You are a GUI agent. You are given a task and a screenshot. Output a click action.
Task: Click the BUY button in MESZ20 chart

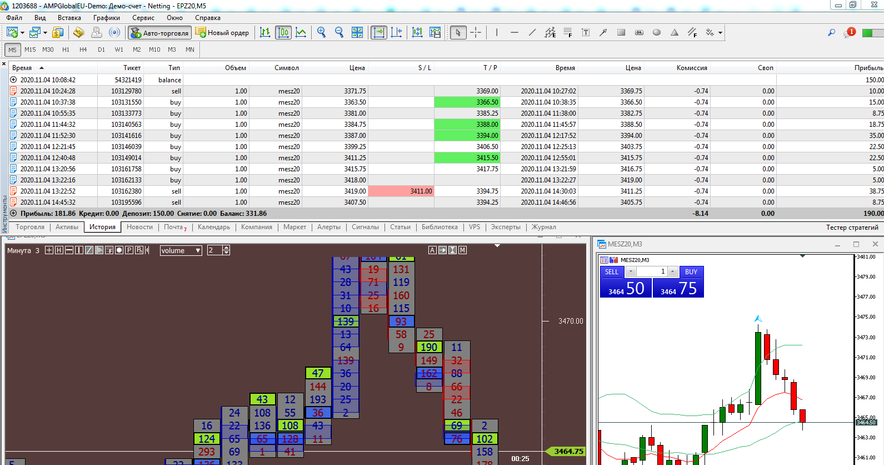(x=691, y=272)
